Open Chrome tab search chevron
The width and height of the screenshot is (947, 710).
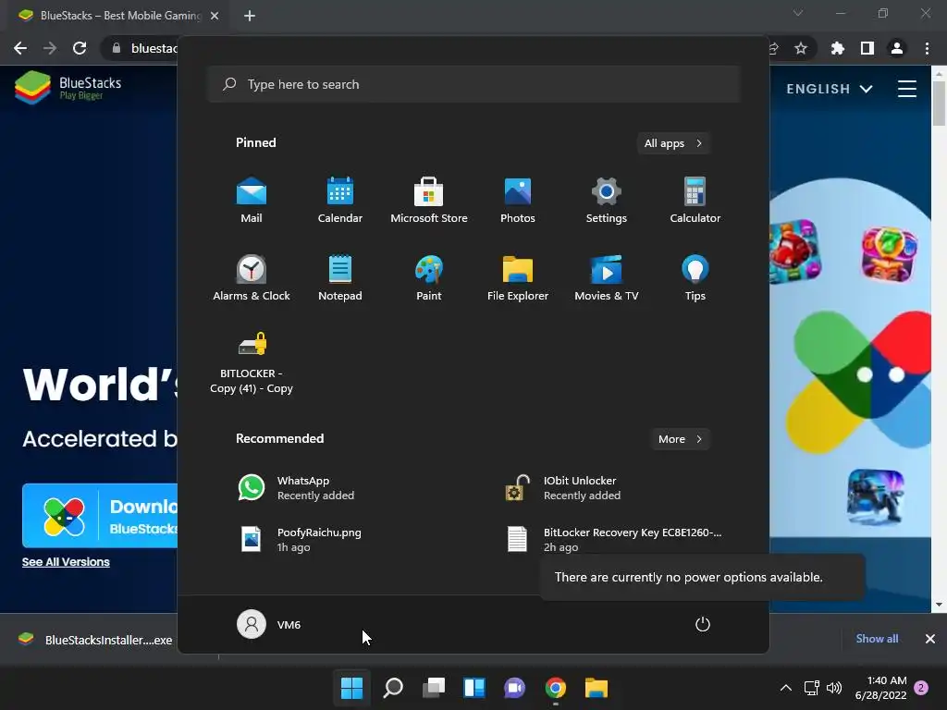798,13
